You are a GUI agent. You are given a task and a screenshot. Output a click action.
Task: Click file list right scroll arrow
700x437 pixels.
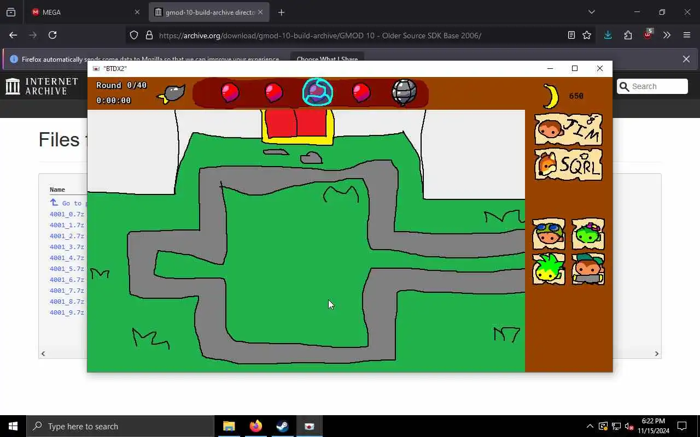coord(657,353)
